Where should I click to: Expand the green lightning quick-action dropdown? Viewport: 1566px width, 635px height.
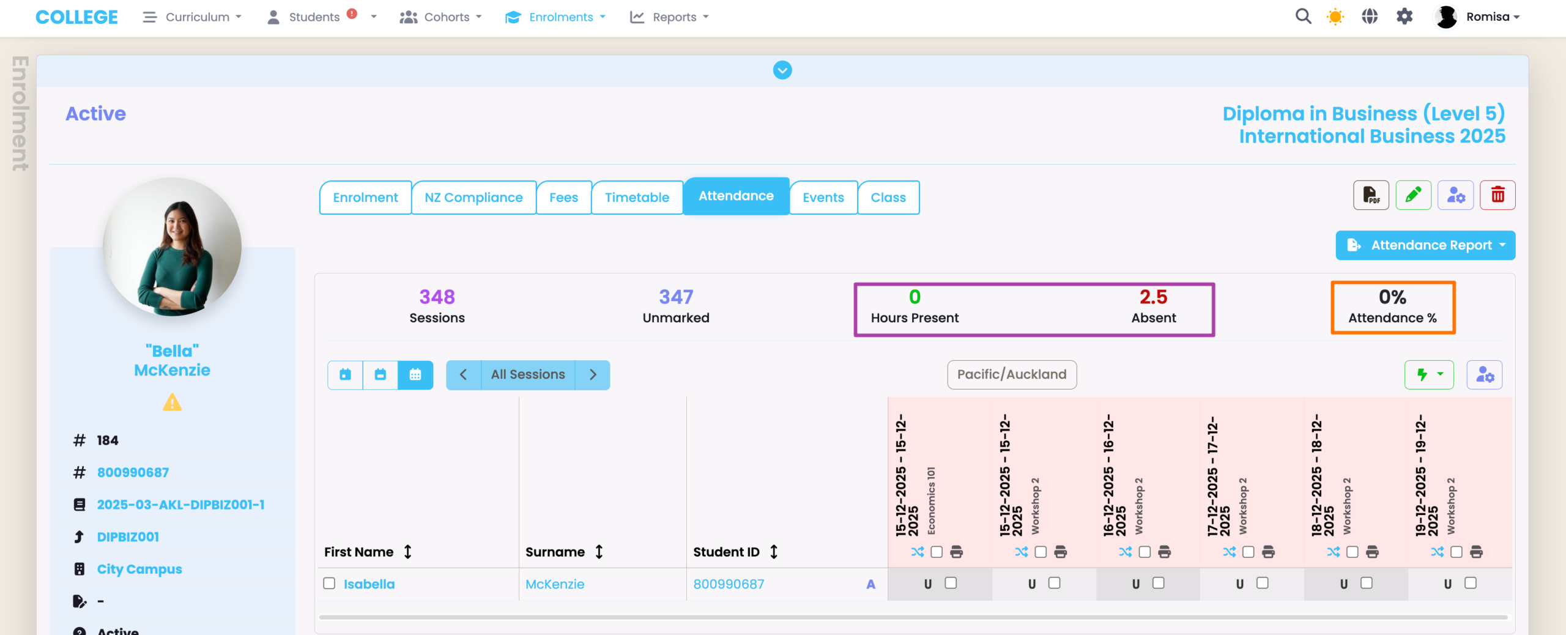point(1429,374)
